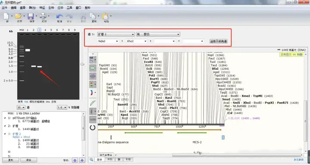Open a file with the folder icon
Screen dimensions: 310x165
point(18,16)
